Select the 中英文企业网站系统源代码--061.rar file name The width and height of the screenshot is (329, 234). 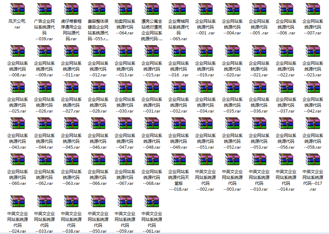[152, 222]
